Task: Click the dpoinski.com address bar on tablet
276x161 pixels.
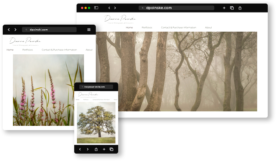Action: (49, 30)
